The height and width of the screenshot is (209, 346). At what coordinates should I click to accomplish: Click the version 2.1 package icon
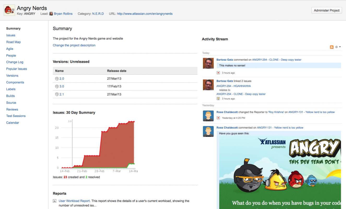pos(57,94)
